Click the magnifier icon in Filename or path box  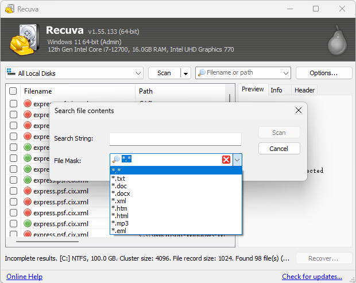tap(202, 73)
